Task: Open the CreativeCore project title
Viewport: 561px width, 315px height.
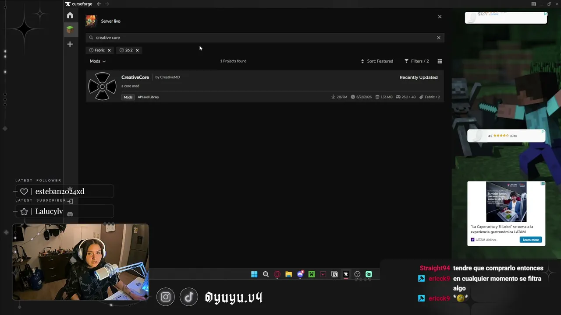Action: [x=135, y=77]
